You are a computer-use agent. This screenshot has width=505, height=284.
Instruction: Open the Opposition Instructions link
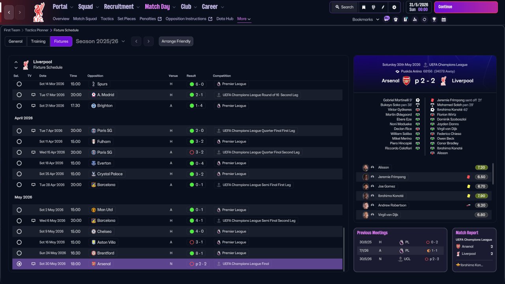tap(189, 19)
